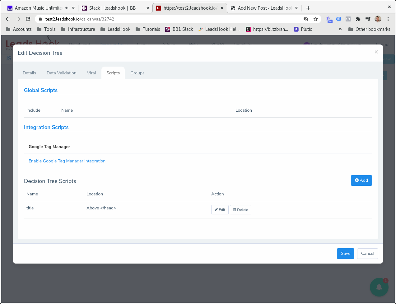This screenshot has height=304, width=396.
Task: Save the decision tree changes
Action: coord(345,254)
